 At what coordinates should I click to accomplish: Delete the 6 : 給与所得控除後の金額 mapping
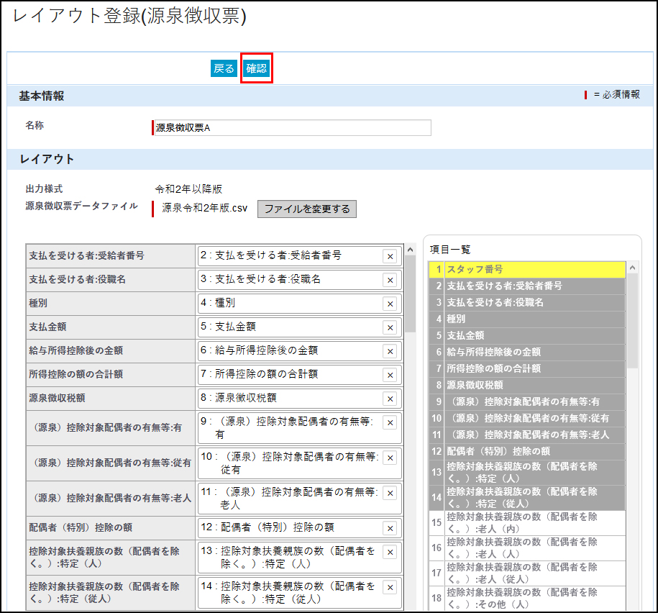(390, 351)
